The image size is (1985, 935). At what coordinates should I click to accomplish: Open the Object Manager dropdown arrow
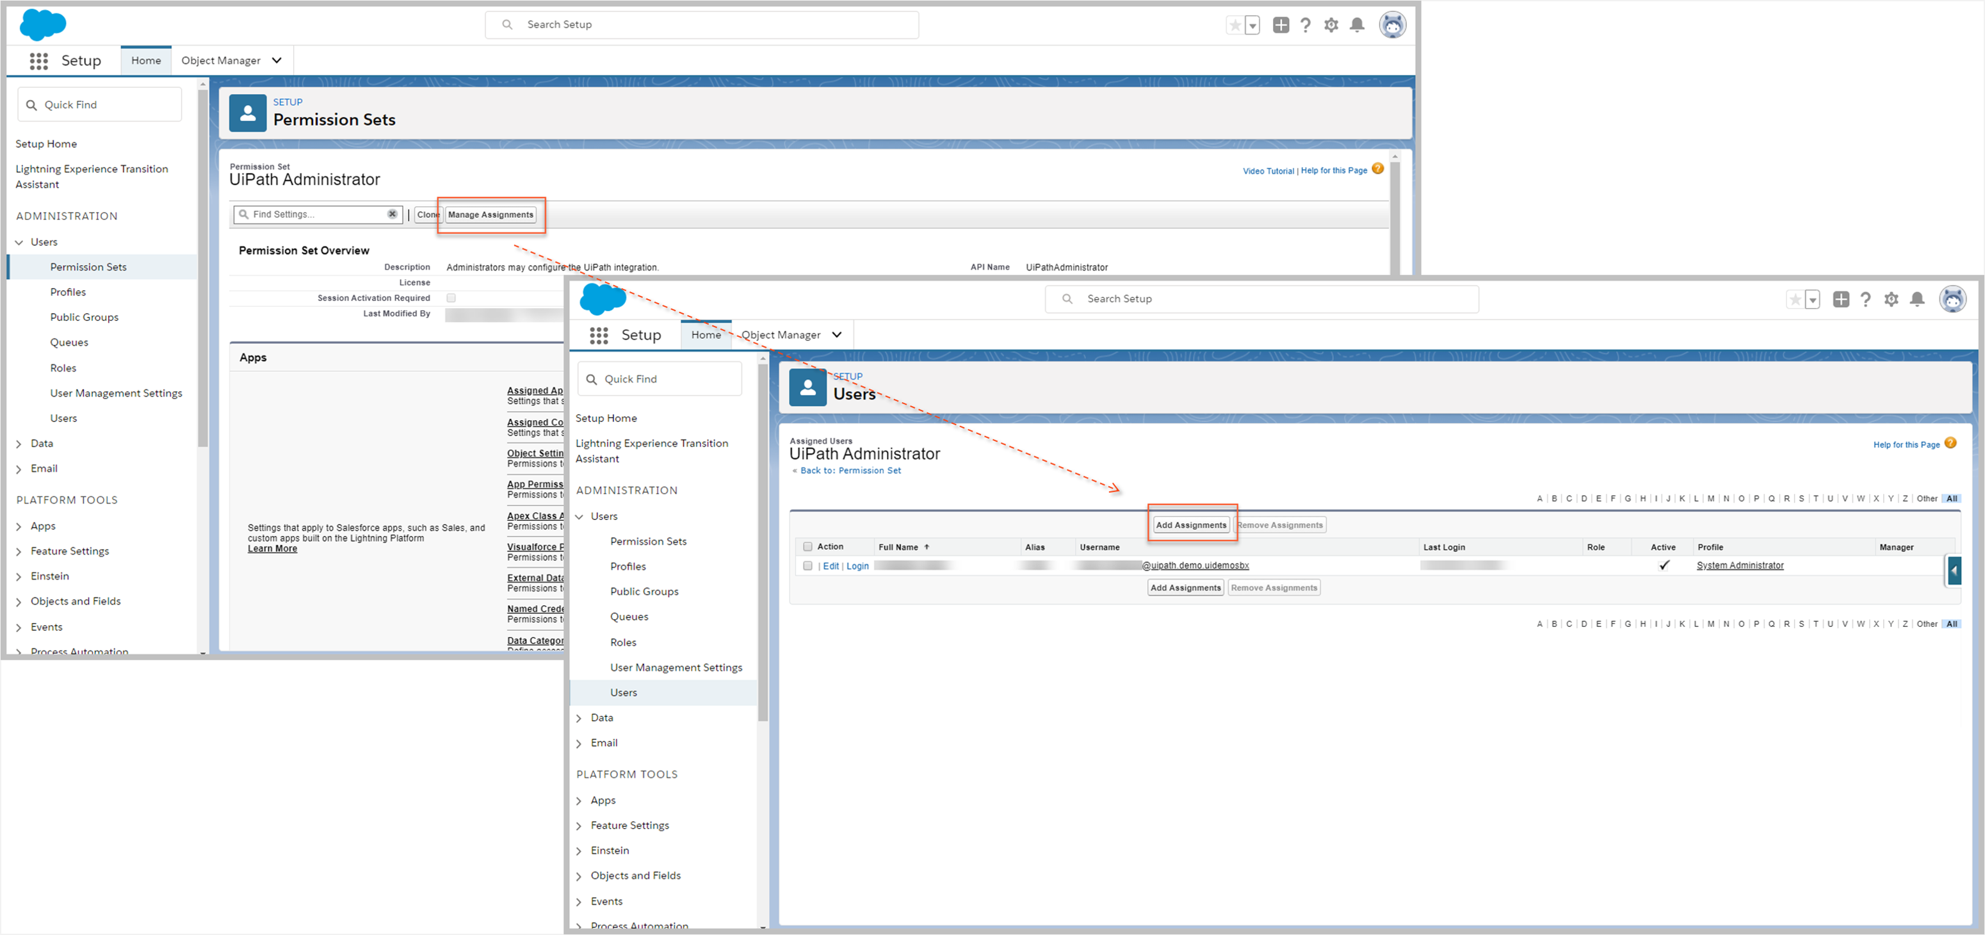tap(277, 60)
